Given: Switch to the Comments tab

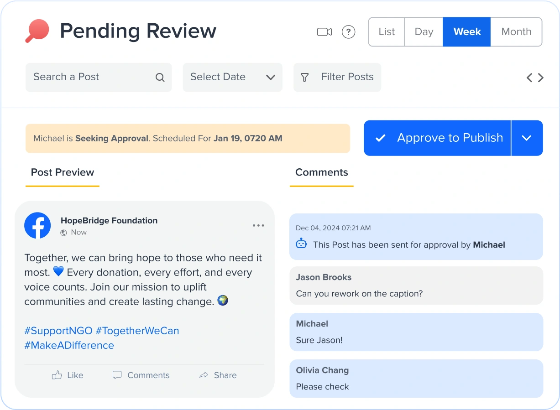Looking at the screenshot, I should click(321, 172).
